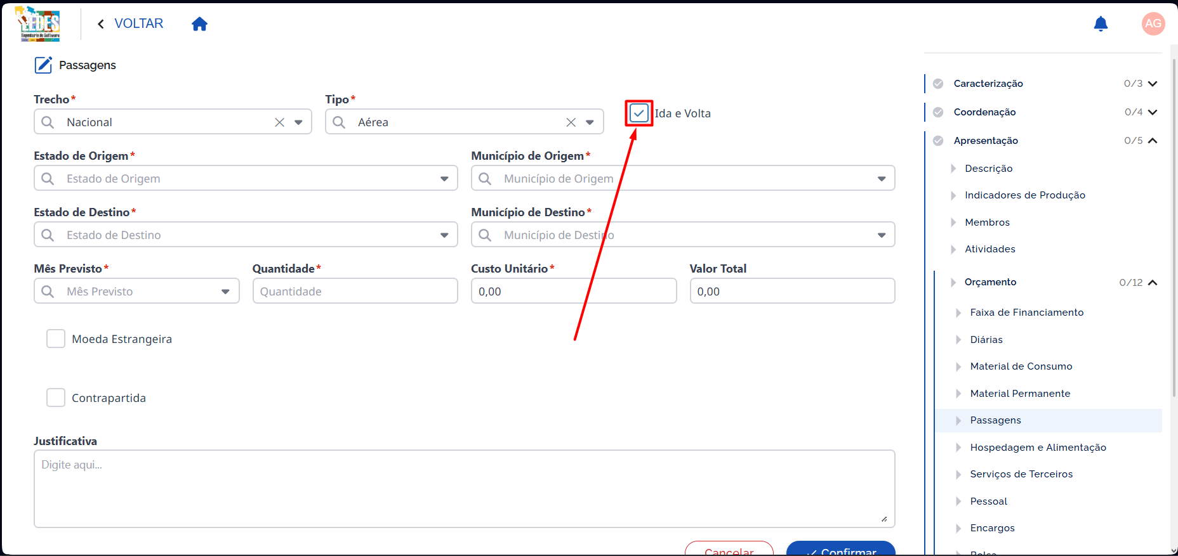Open Faixa de Financiamento item
This screenshot has width=1178, height=556.
click(x=1026, y=313)
